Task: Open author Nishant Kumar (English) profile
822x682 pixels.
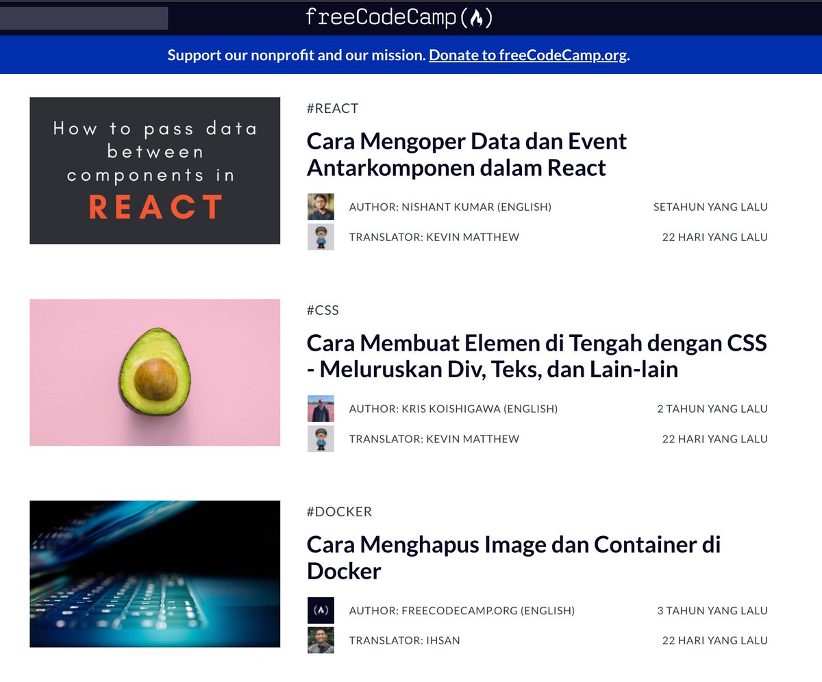Action: tap(450, 207)
